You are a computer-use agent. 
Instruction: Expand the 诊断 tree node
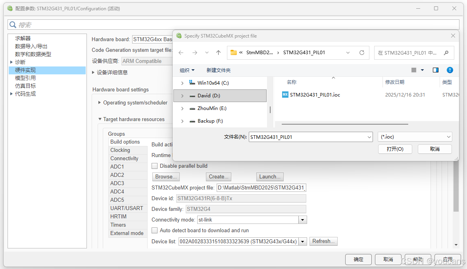12,62
